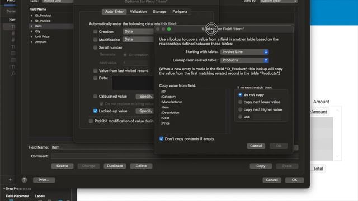
Task: Click Field Name column header
Action: (x=37, y=9)
